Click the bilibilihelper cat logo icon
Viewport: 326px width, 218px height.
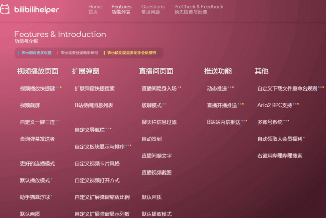pyautogui.click(x=5, y=9)
